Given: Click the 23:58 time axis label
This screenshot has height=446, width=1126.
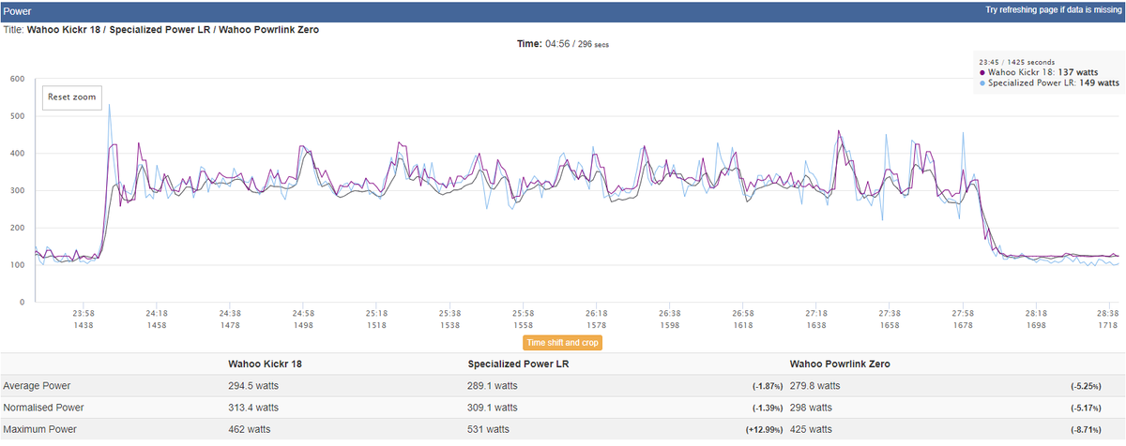Looking at the screenshot, I should tap(84, 313).
